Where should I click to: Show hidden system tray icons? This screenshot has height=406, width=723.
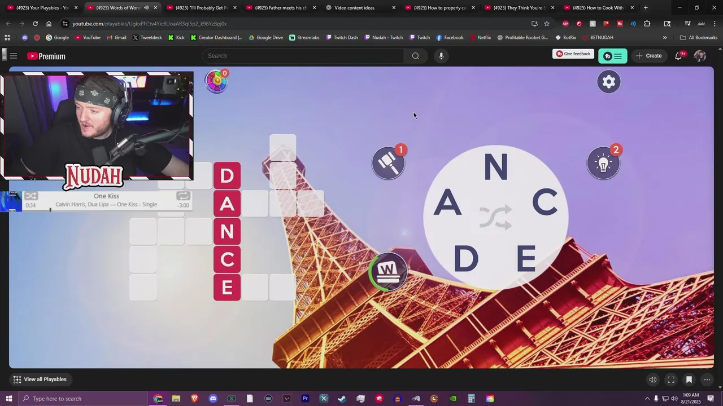tap(647, 399)
